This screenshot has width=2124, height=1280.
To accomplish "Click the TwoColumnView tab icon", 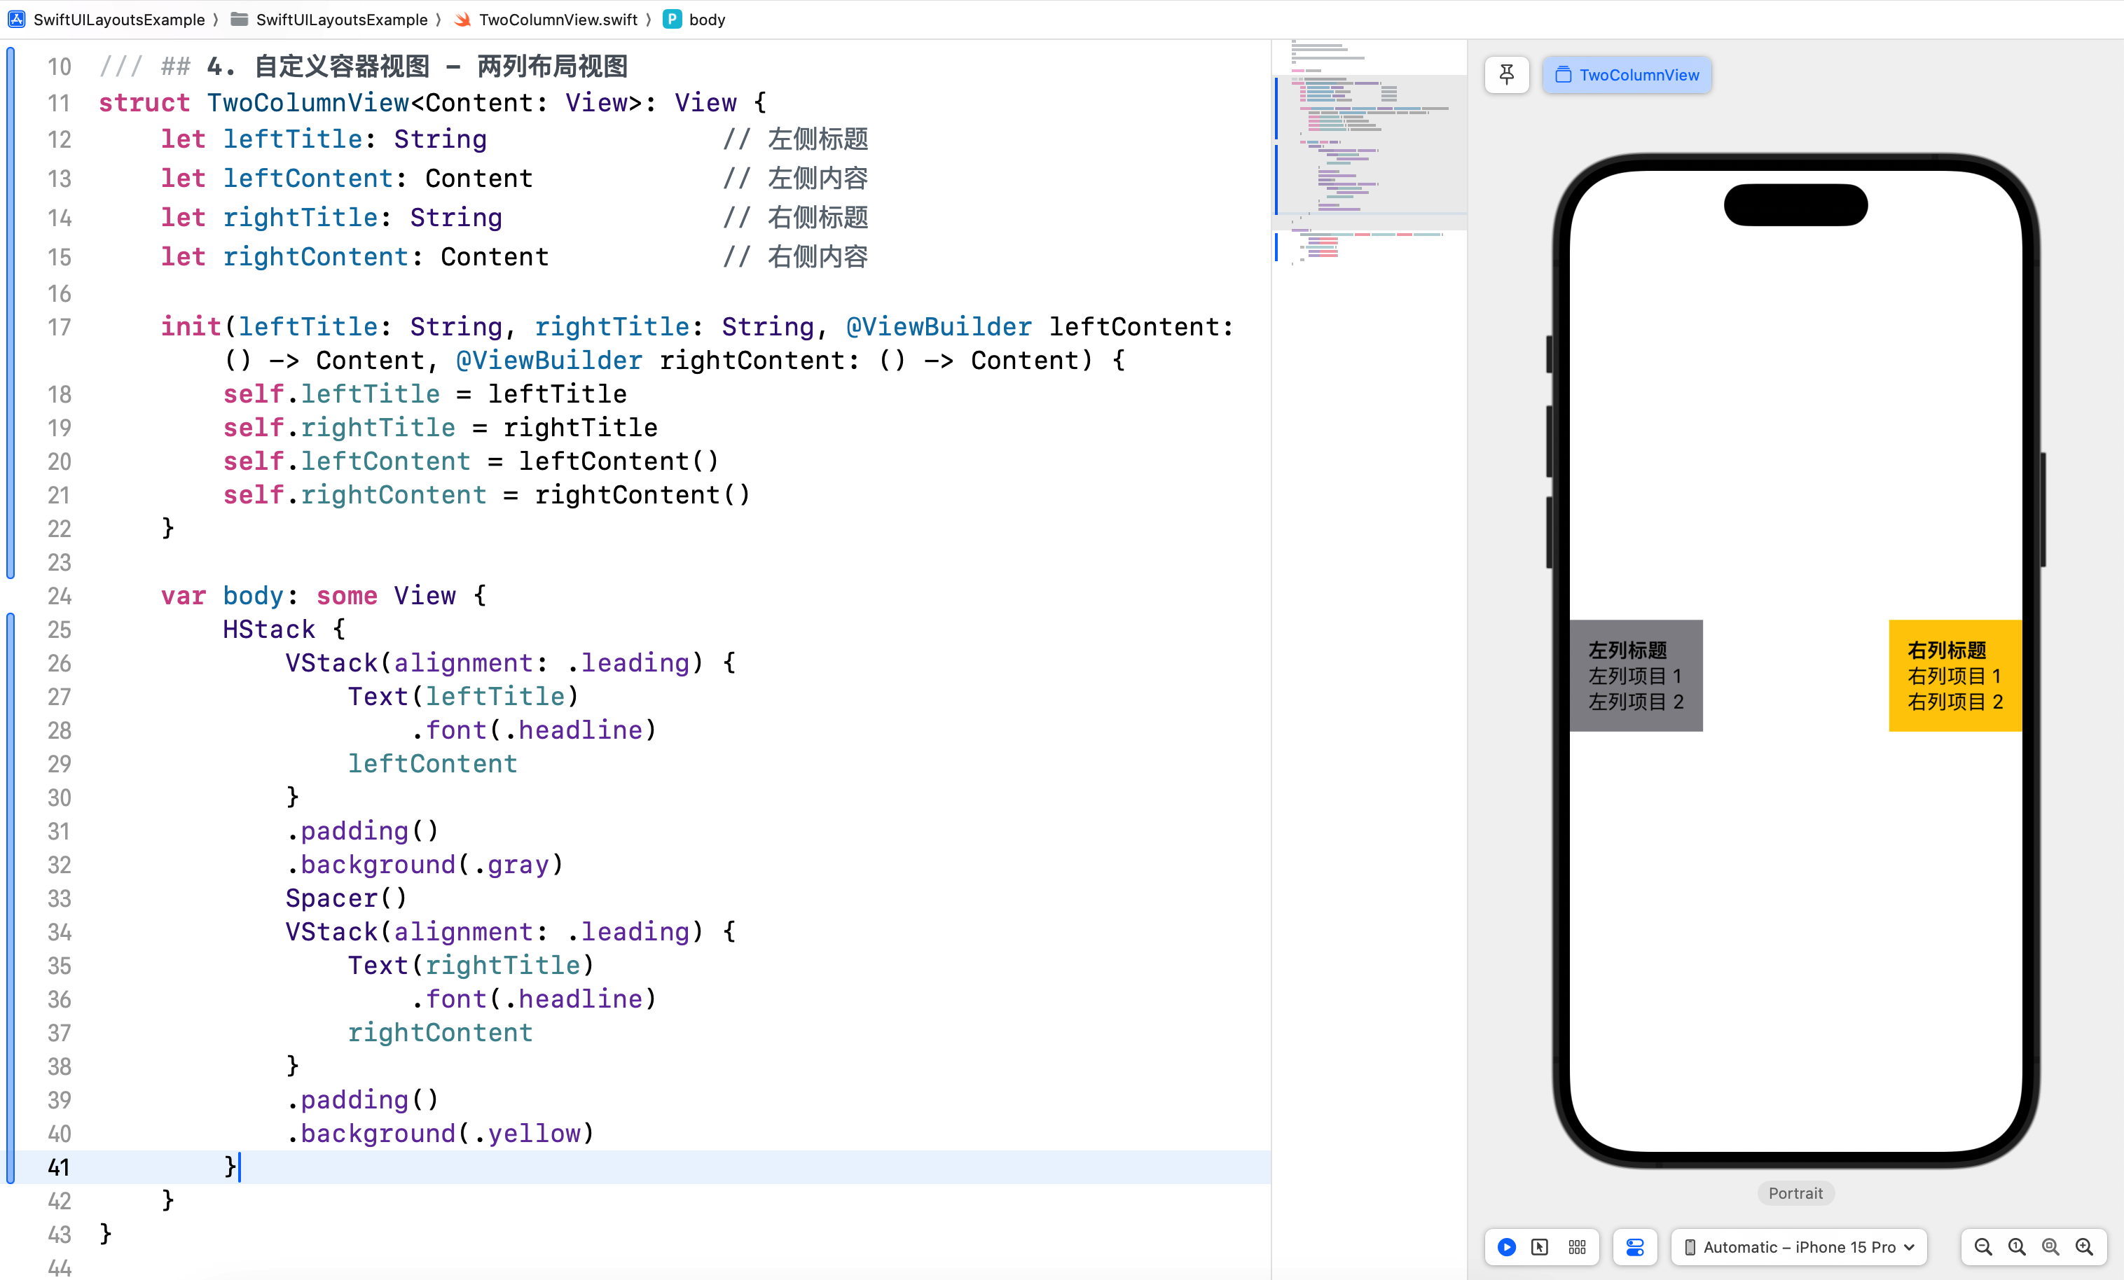I will pyautogui.click(x=1563, y=74).
